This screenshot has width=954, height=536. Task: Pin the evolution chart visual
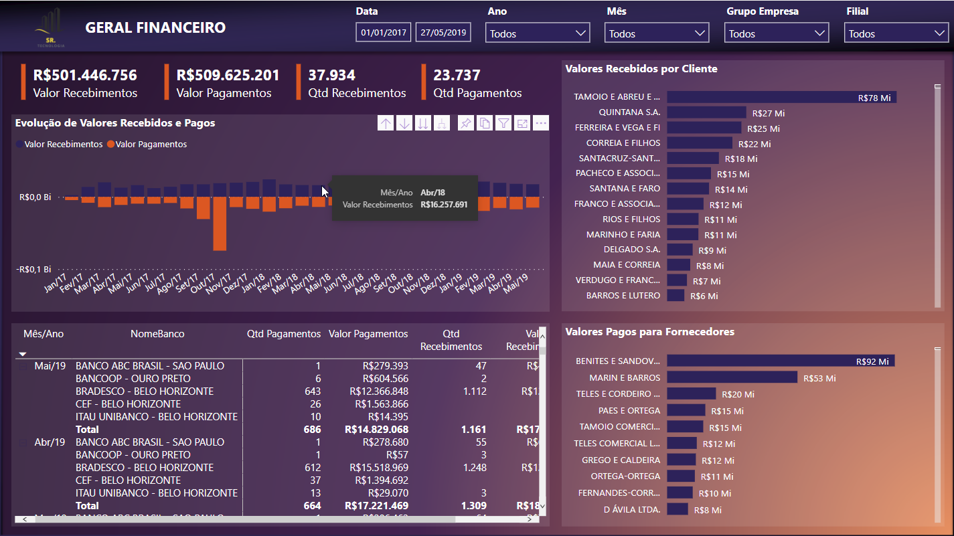tap(466, 123)
